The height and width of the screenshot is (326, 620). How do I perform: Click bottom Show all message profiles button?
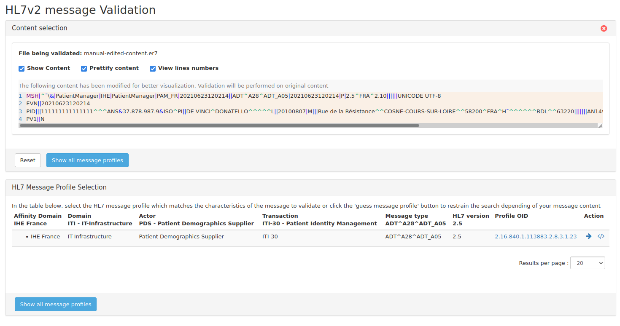pyautogui.click(x=56, y=304)
